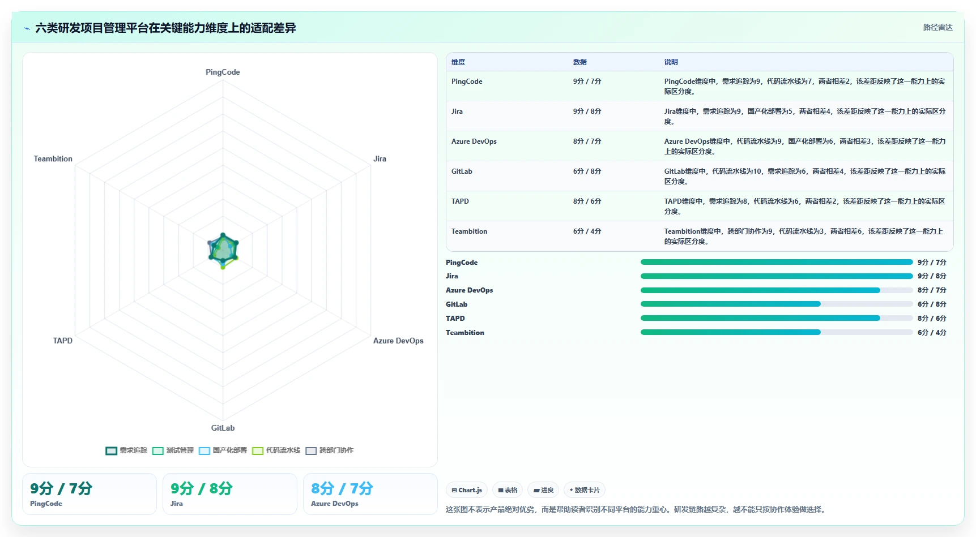
Task: Select the TAPD progress bar
Action: 777,318
